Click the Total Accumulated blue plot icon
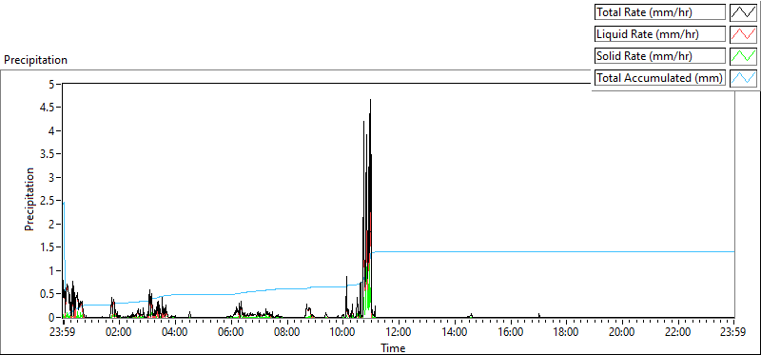This screenshot has height=355, width=761. tap(744, 77)
